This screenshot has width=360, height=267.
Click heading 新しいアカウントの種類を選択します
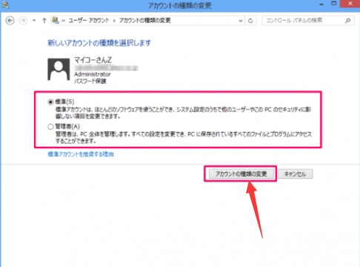[99, 43]
